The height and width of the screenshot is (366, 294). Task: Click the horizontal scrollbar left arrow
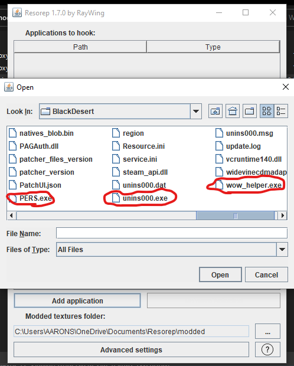coord(11,215)
